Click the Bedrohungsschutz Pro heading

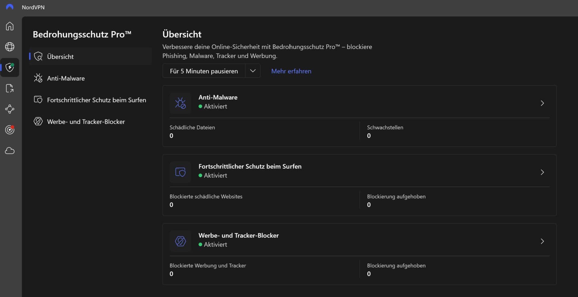82,34
